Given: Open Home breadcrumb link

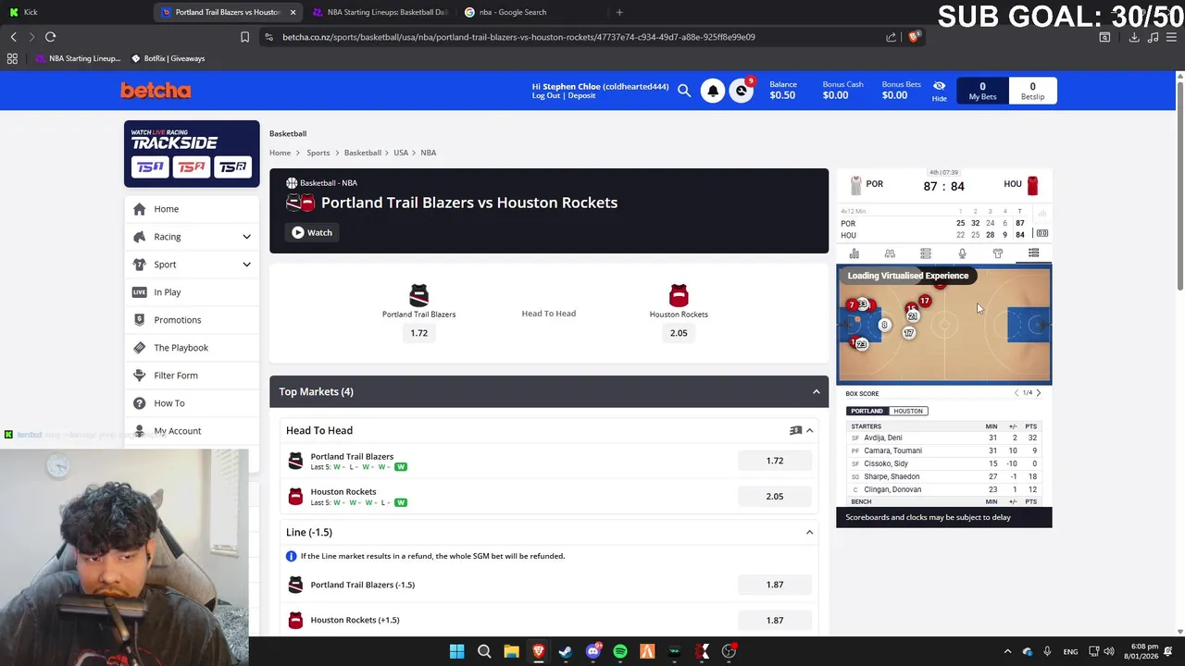Looking at the screenshot, I should coord(280,153).
